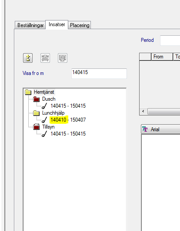Click the font TT icon beside Arial
180x231 pixels.
pyautogui.click(x=145, y=129)
